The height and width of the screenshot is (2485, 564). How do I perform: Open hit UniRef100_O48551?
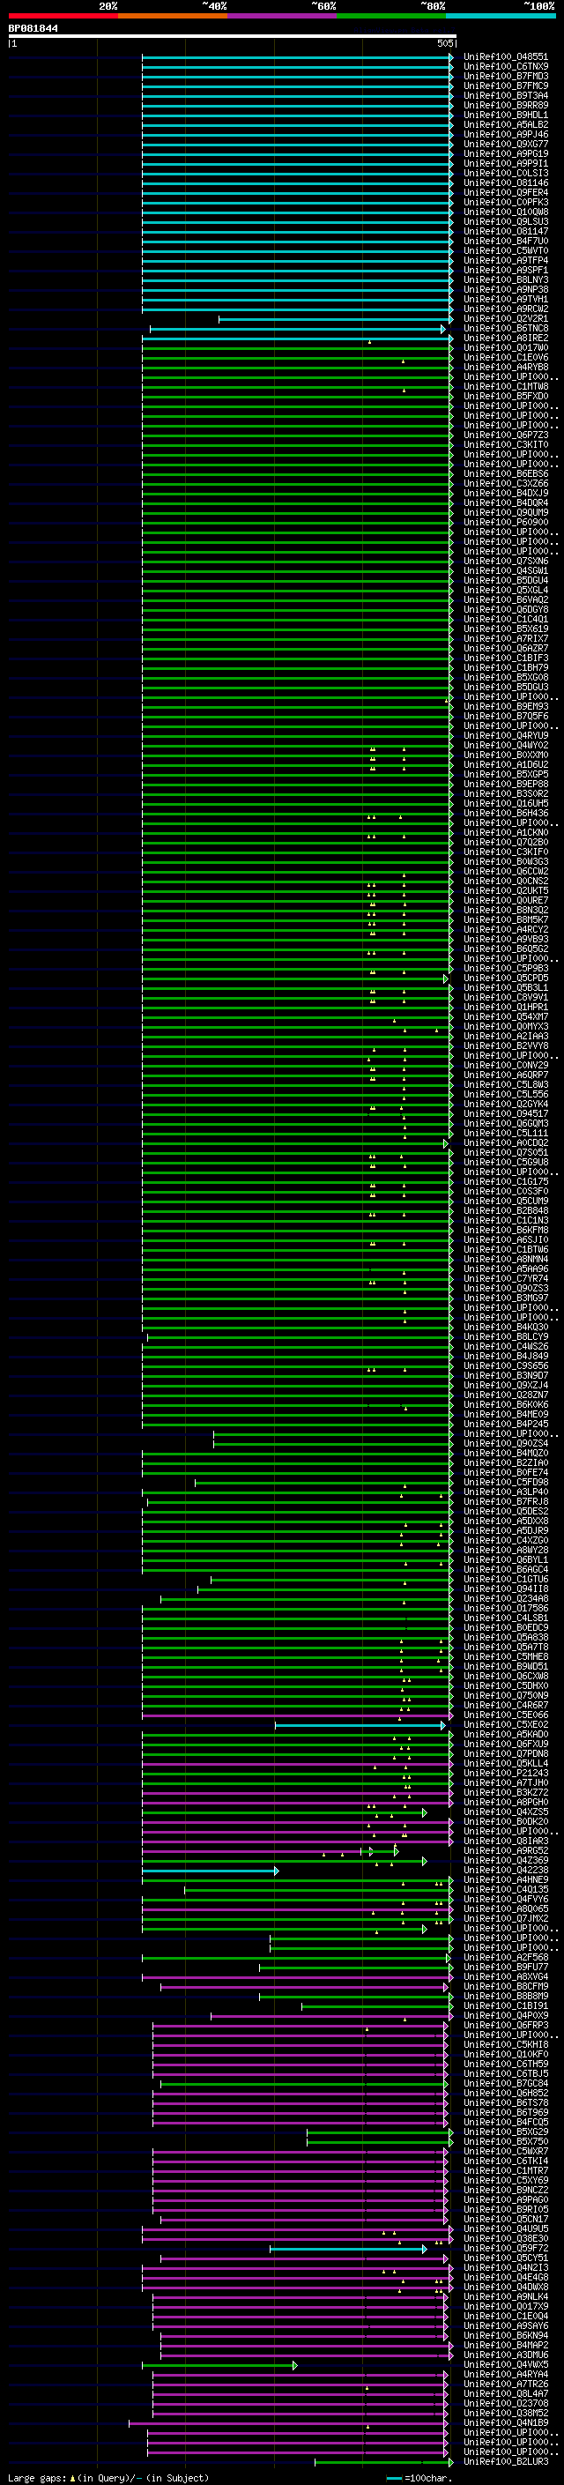click(505, 57)
